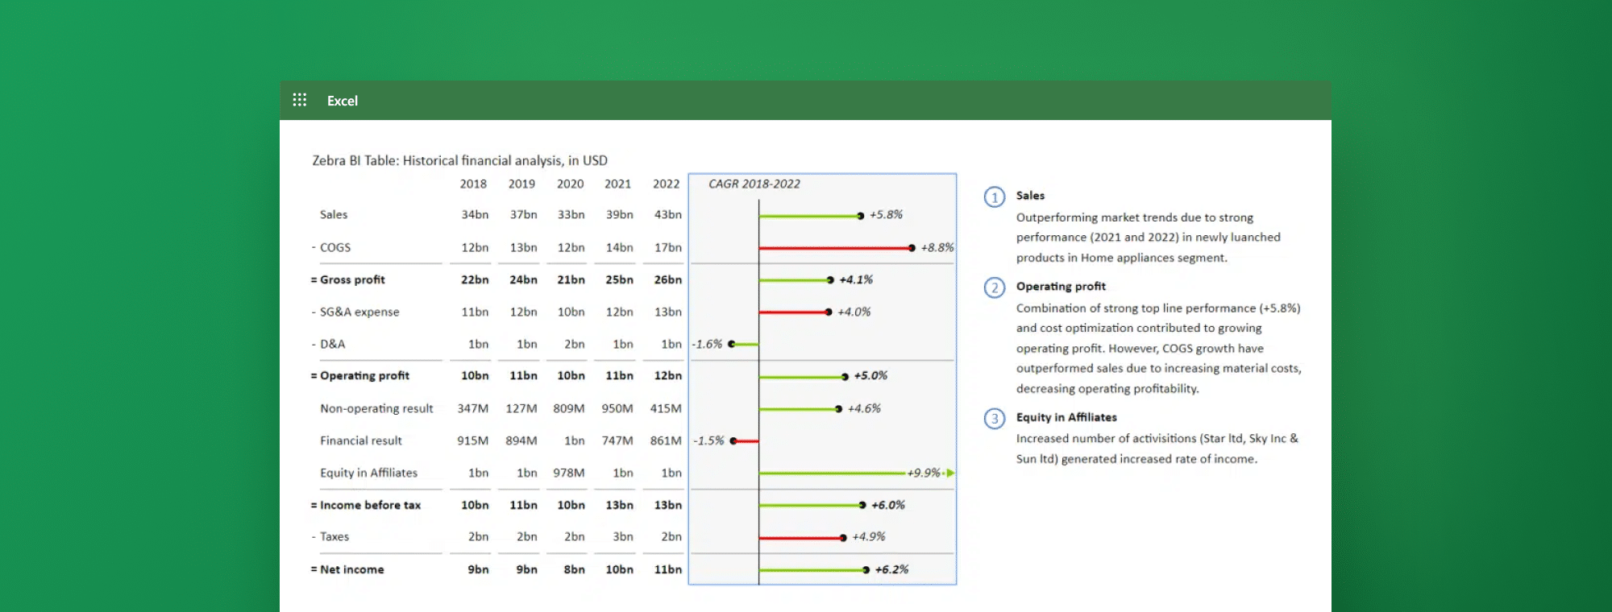Click the Excel title in the header
The image size is (1612, 612).
click(343, 101)
